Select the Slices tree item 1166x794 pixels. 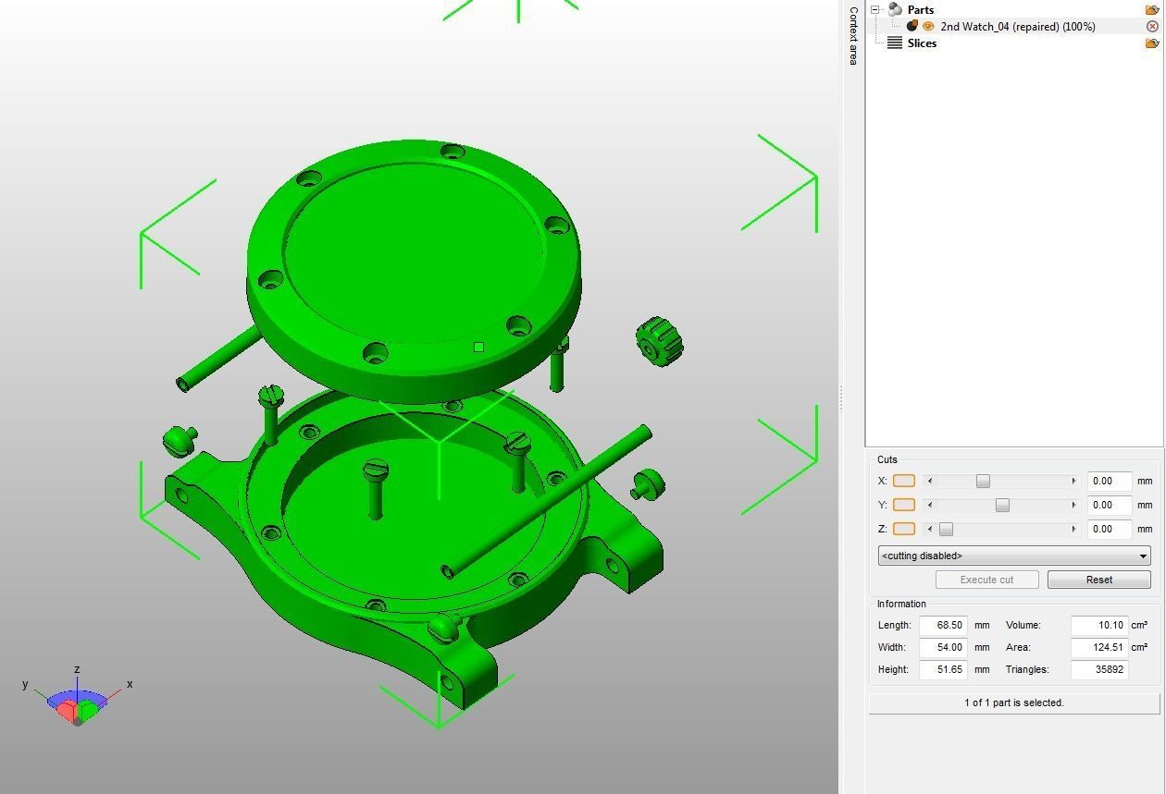(x=922, y=43)
